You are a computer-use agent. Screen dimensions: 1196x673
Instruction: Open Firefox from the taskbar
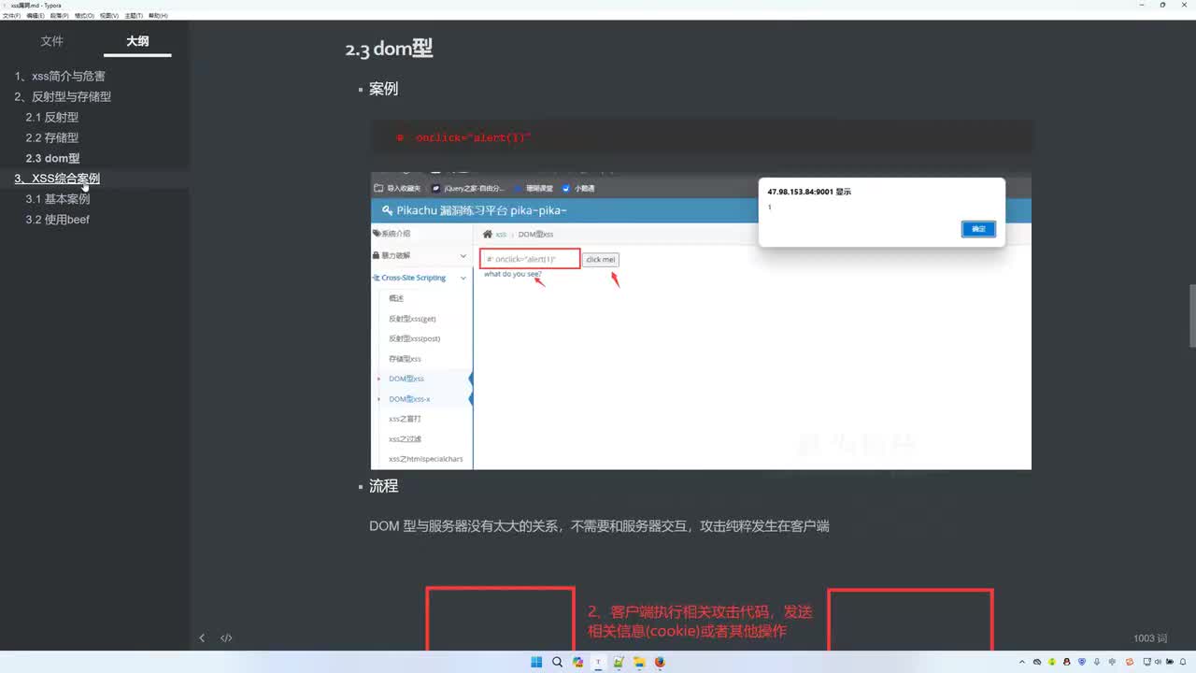click(x=660, y=662)
